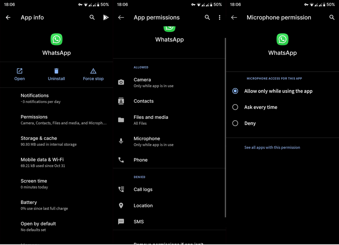The image size is (339, 245).
Task: Go back from Microphone permission screen
Action: click(234, 17)
